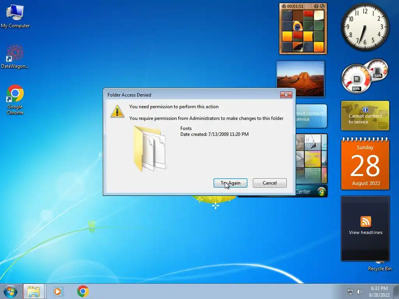This screenshot has width=399, height=299.
Task: Click the taskbar clock showing 6:33 PM
Action: [379, 292]
